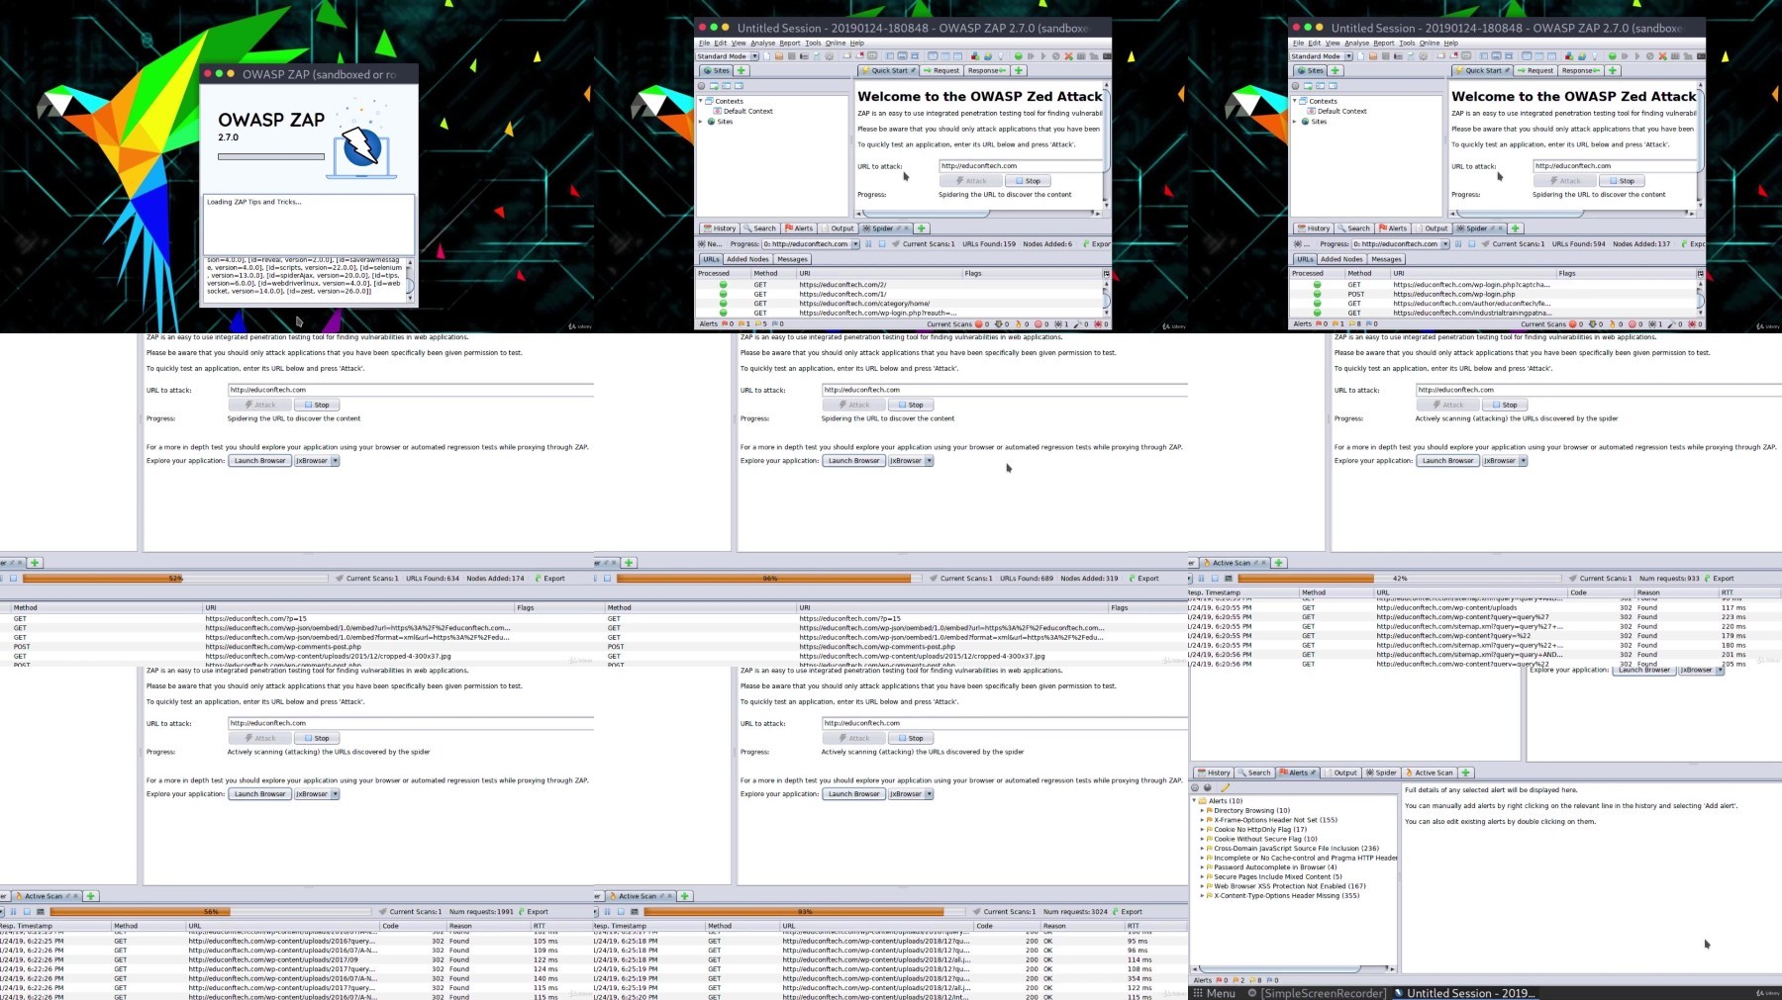Viewport: 1782px width, 1000px height.
Task: Click green plus after Response tab, URLs Found:159 window
Action: click(1019, 70)
